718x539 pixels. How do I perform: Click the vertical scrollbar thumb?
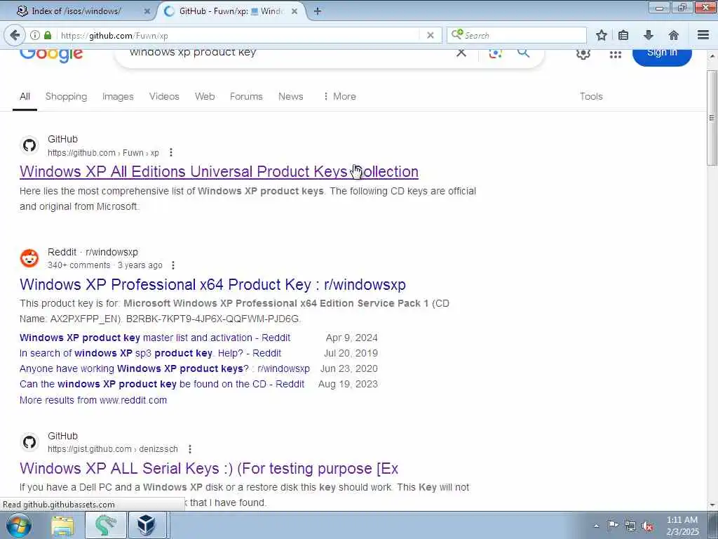[712, 118]
